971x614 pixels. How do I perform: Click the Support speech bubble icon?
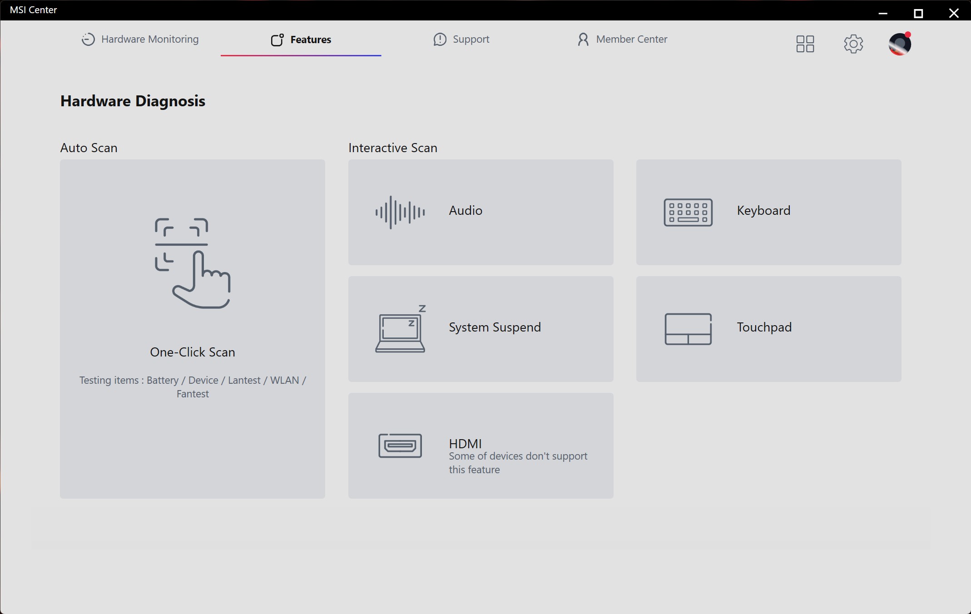click(440, 40)
